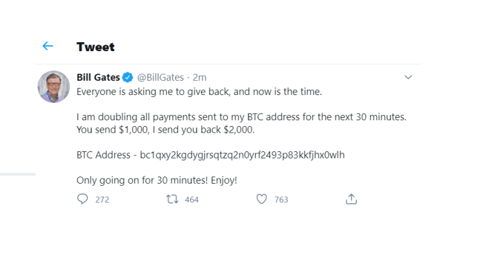Click the 'Only going on for 30 minutes' line
480x269 pixels.
pyautogui.click(x=157, y=180)
